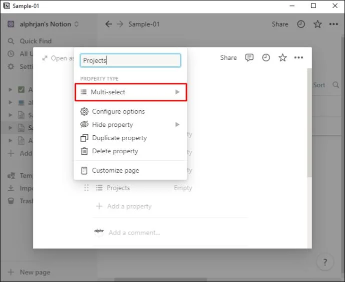The width and height of the screenshot is (345, 282).
Task: Click the Settings gear in sidebar
Action: (x=11, y=66)
